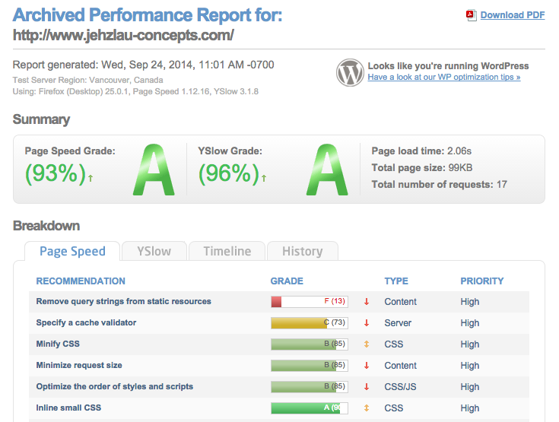Screen dimensions: 559x422
Task: Sort by the GRADE column header
Action: 287,281
